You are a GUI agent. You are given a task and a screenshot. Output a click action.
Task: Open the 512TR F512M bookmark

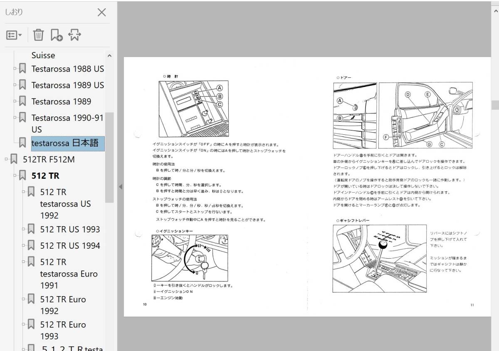coord(49,159)
